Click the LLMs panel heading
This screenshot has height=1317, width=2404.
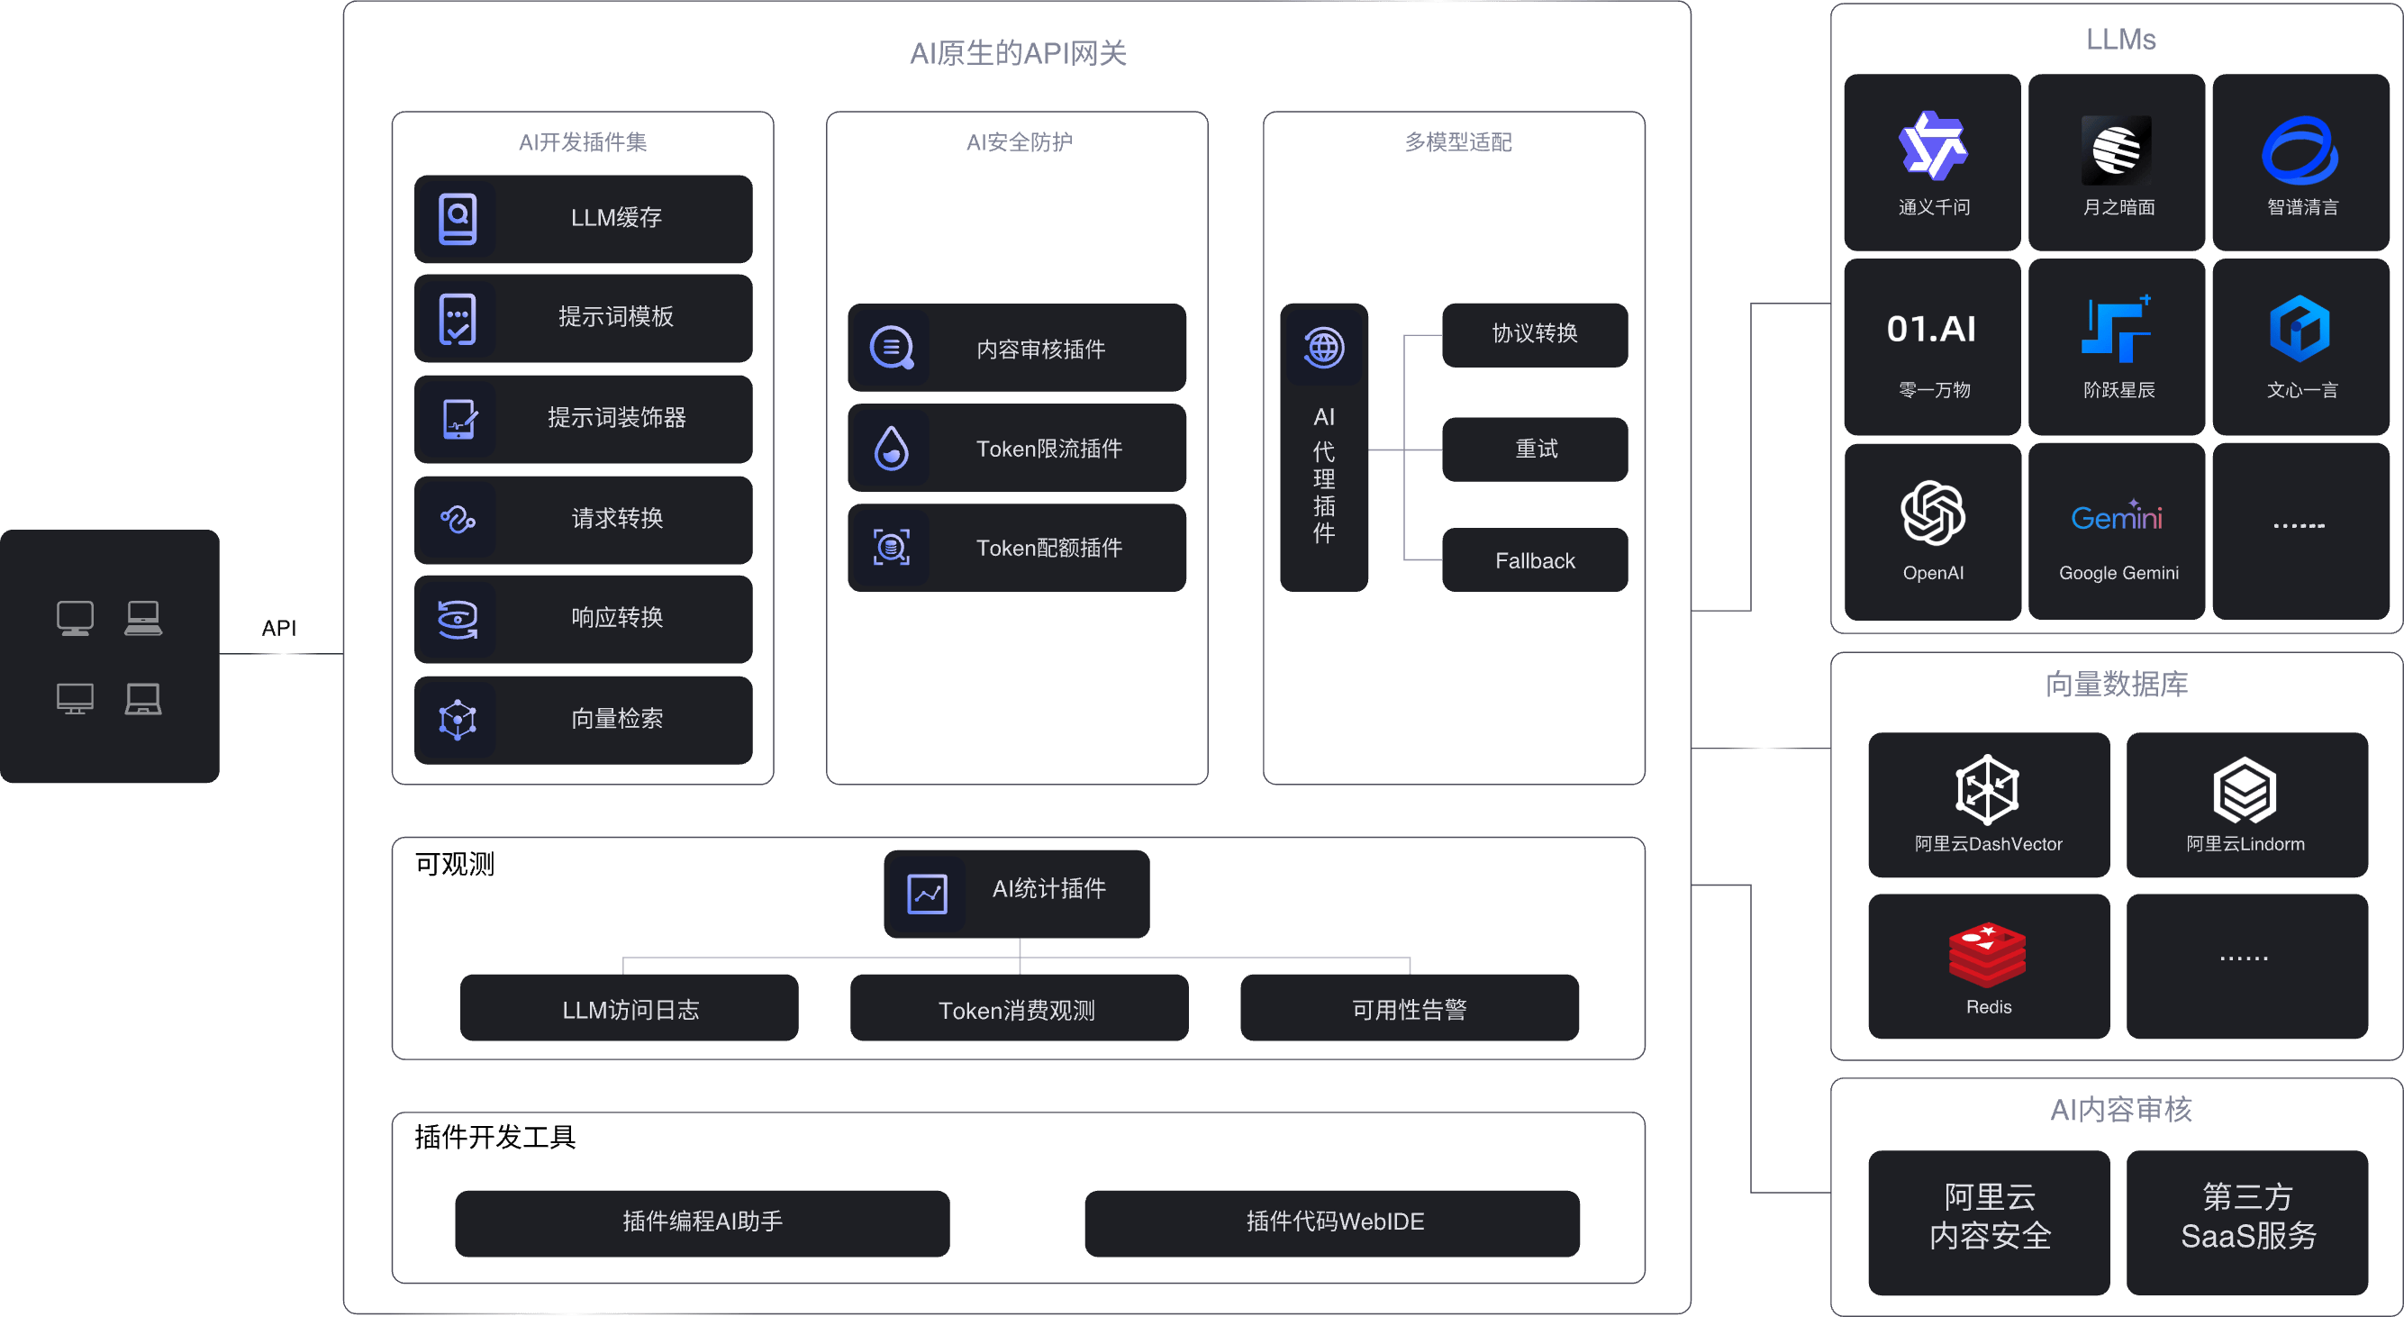2120,40
